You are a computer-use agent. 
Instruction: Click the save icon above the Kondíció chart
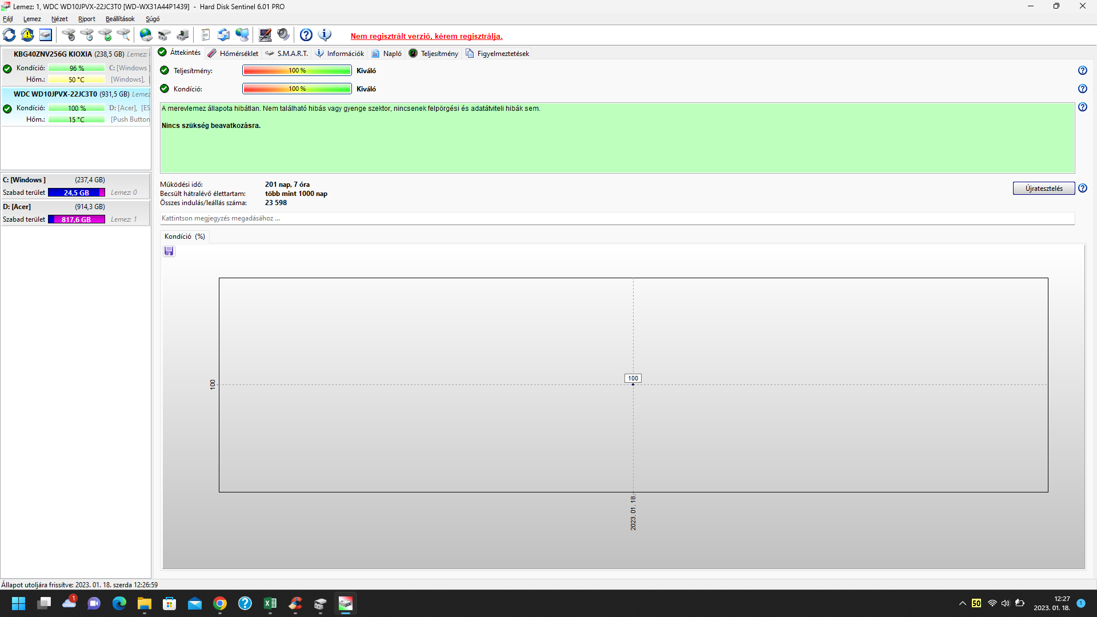pos(169,251)
